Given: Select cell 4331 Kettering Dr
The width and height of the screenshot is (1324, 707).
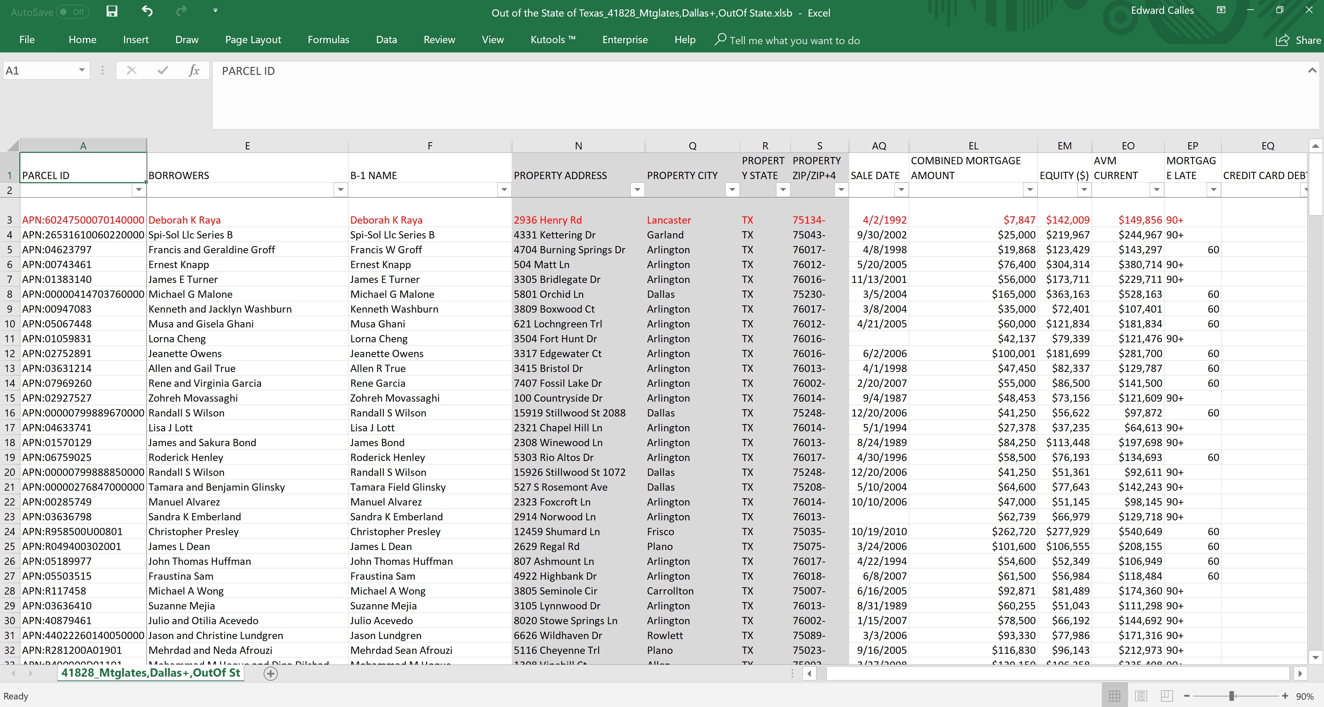Looking at the screenshot, I should [578, 235].
